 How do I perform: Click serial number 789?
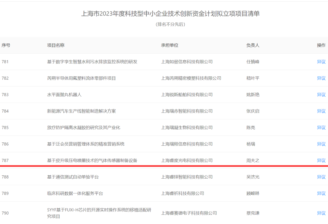5,193
